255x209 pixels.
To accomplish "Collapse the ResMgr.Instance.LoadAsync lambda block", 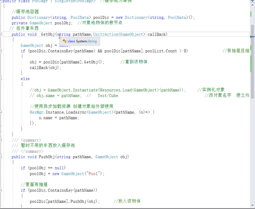I will pos(1,112).
